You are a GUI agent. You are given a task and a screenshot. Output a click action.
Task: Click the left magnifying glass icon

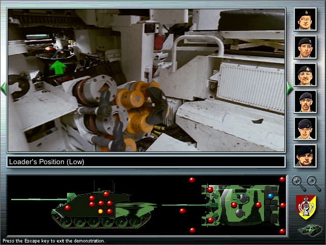point(299,182)
